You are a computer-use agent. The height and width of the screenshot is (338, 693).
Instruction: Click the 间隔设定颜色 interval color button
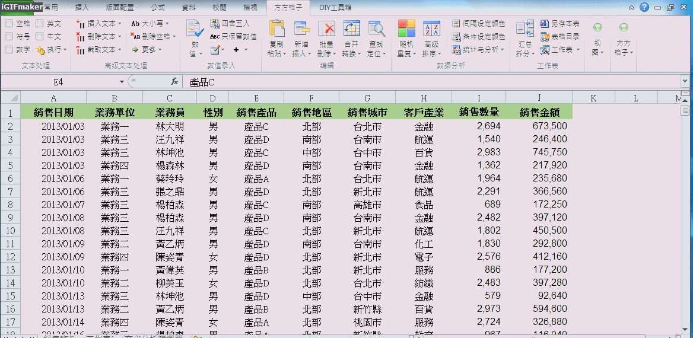(479, 23)
